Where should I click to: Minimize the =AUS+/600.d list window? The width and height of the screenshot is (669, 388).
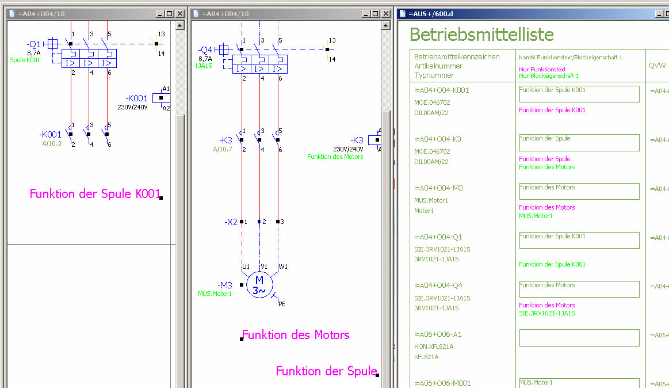point(659,14)
